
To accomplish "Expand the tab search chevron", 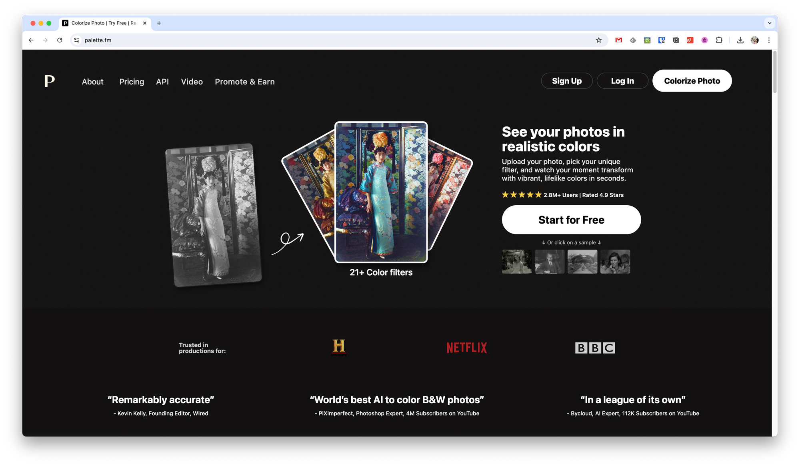I will point(770,23).
